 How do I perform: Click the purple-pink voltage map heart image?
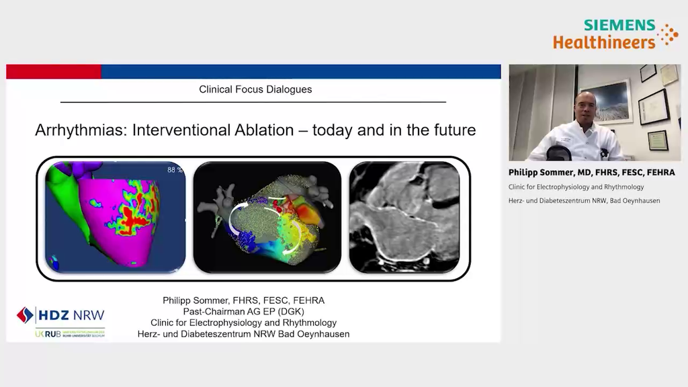(x=114, y=215)
